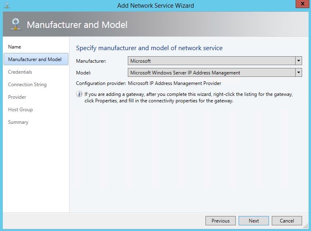Open the Manufacturer dropdown arrow

298,61
